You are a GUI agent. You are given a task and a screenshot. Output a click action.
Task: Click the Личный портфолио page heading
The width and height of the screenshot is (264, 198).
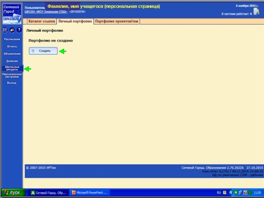(x=45, y=30)
